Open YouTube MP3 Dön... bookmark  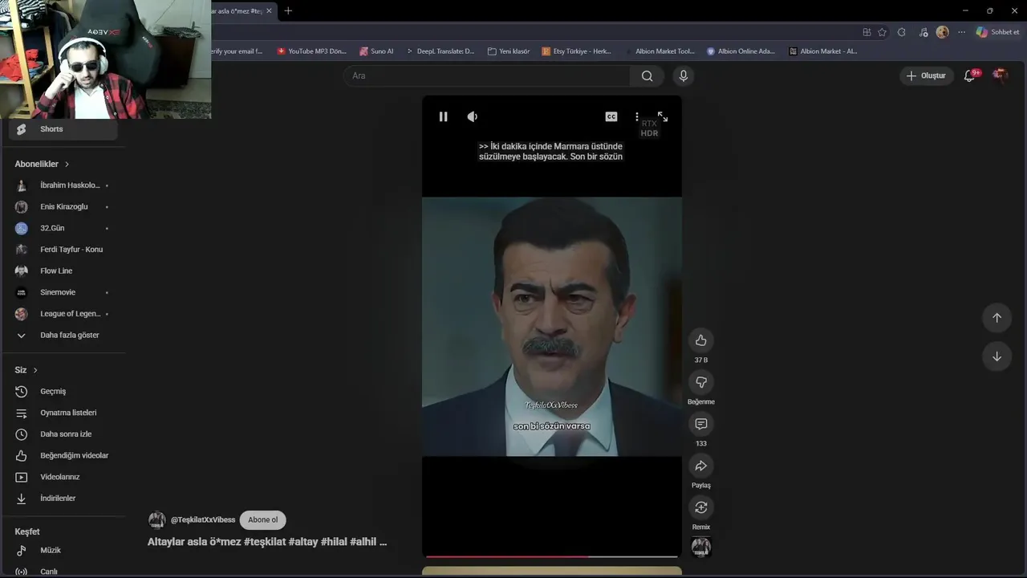(311, 51)
